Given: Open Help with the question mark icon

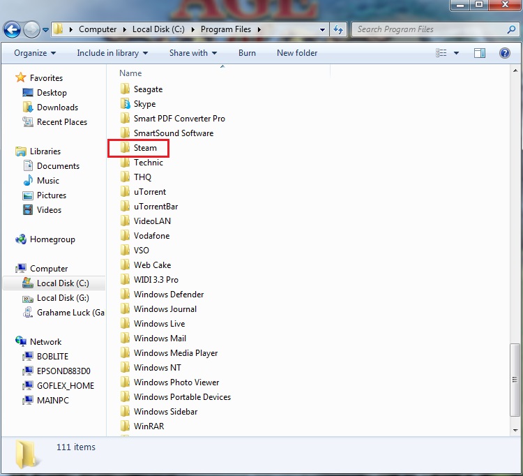Looking at the screenshot, I should 505,53.
